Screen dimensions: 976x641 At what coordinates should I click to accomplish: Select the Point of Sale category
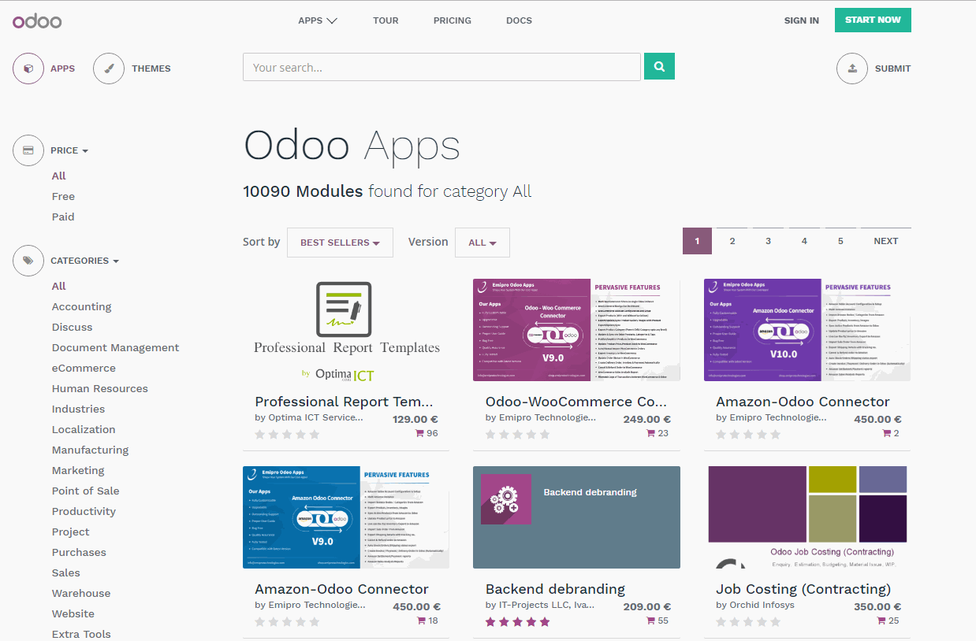pos(86,491)
